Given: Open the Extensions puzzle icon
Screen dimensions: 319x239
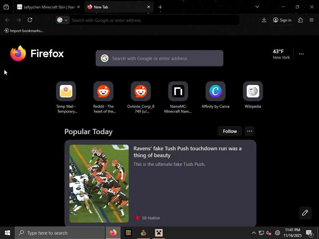Looking at the screenshot, I should click(x=300, y=20).
